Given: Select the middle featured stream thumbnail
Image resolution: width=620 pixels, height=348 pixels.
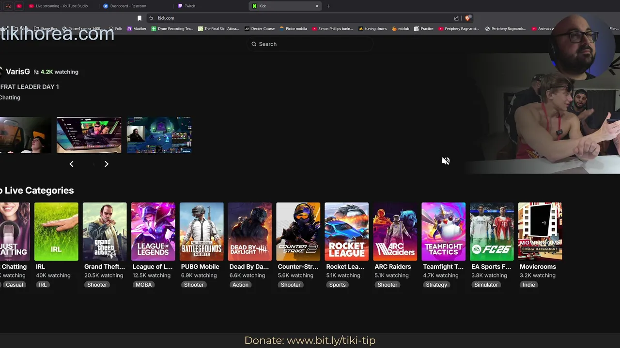Looking at the screenshot, I should click(x=89, y=135).
